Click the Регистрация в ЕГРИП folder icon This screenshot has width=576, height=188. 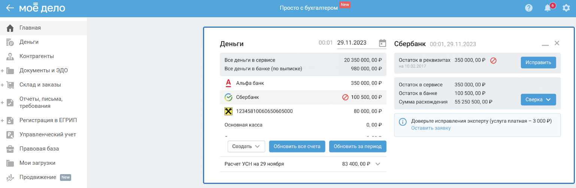(x=10, y=120)
